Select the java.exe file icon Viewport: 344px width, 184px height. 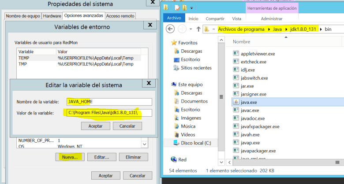[x=236, y=102]
